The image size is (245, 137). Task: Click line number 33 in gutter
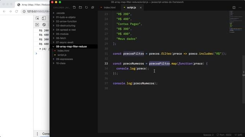tap(106, 64)
